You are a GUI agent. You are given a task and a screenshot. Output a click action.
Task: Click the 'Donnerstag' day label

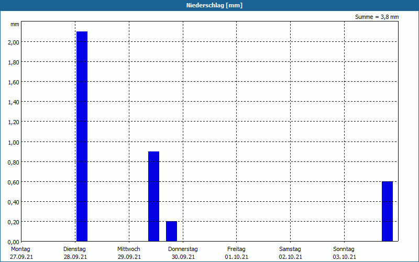[x=183, y=249]
